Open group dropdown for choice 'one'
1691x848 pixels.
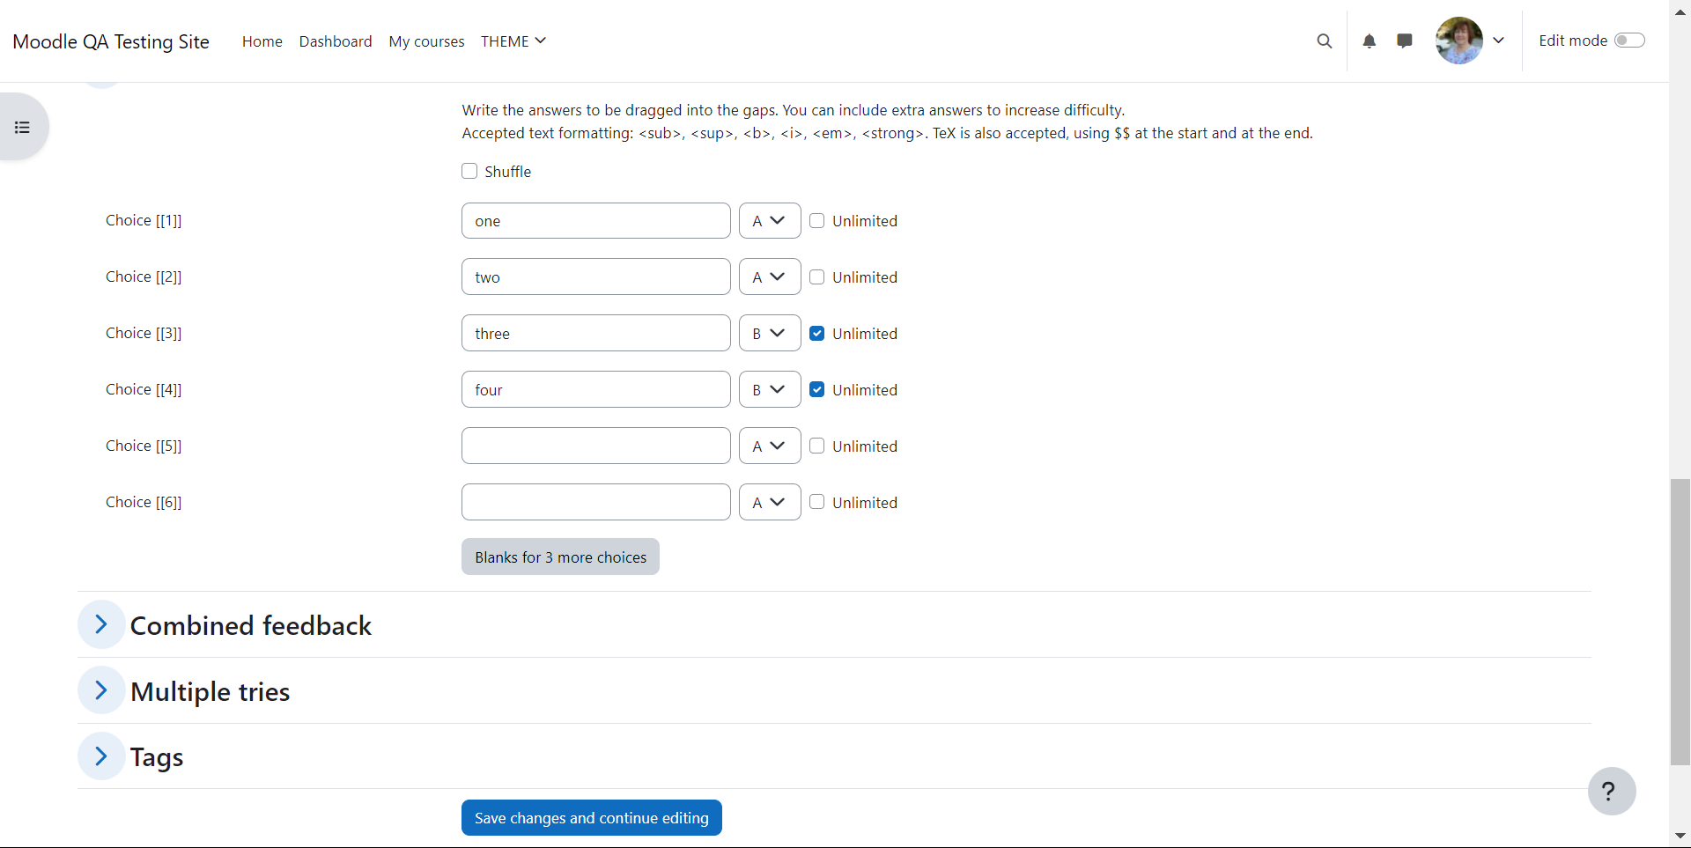pos(770,220)
